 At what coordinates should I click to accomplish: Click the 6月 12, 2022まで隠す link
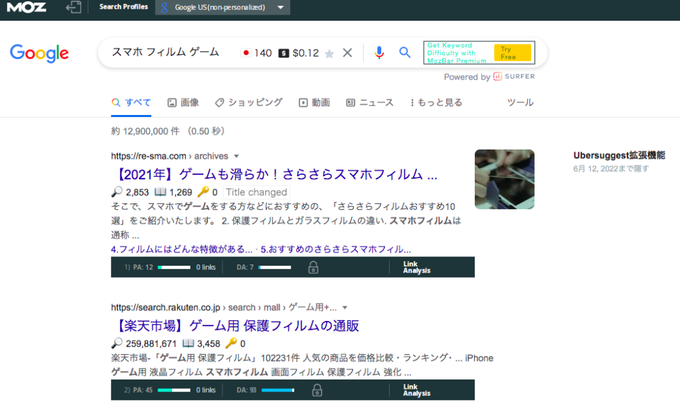click(611, 169)
